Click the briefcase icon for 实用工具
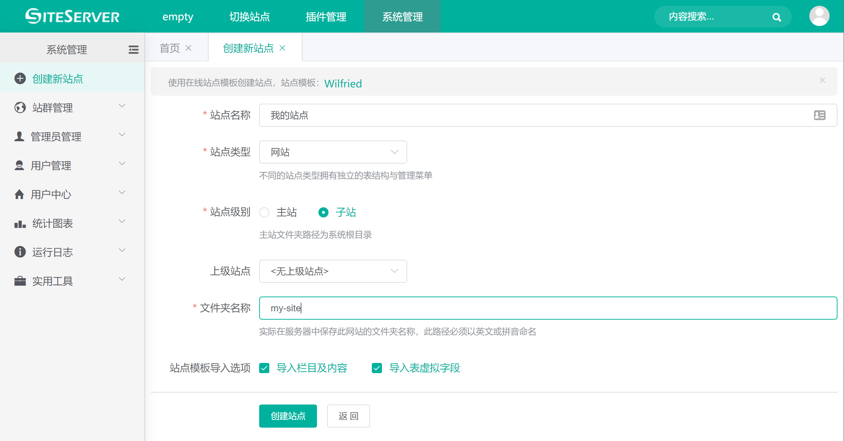Screen dimensions: 844x441 tap(20, 281)
